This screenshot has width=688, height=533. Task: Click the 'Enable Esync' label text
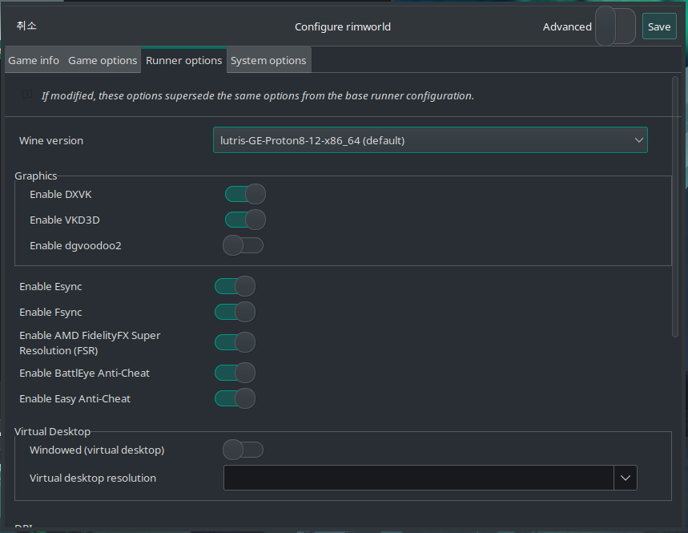click(51, 287)
